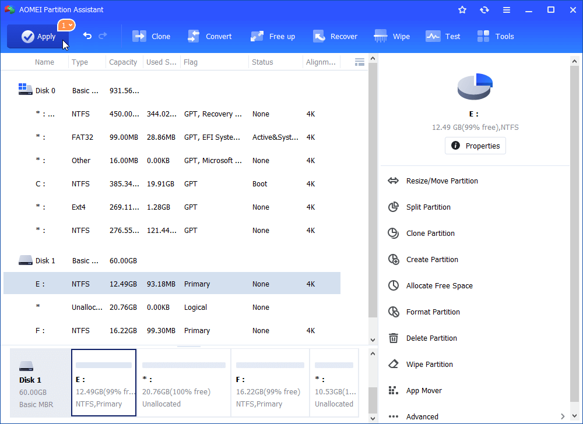This screenshot has height=424, width=583.
Task: Select E: partition block in disk map
Action: 104,383
